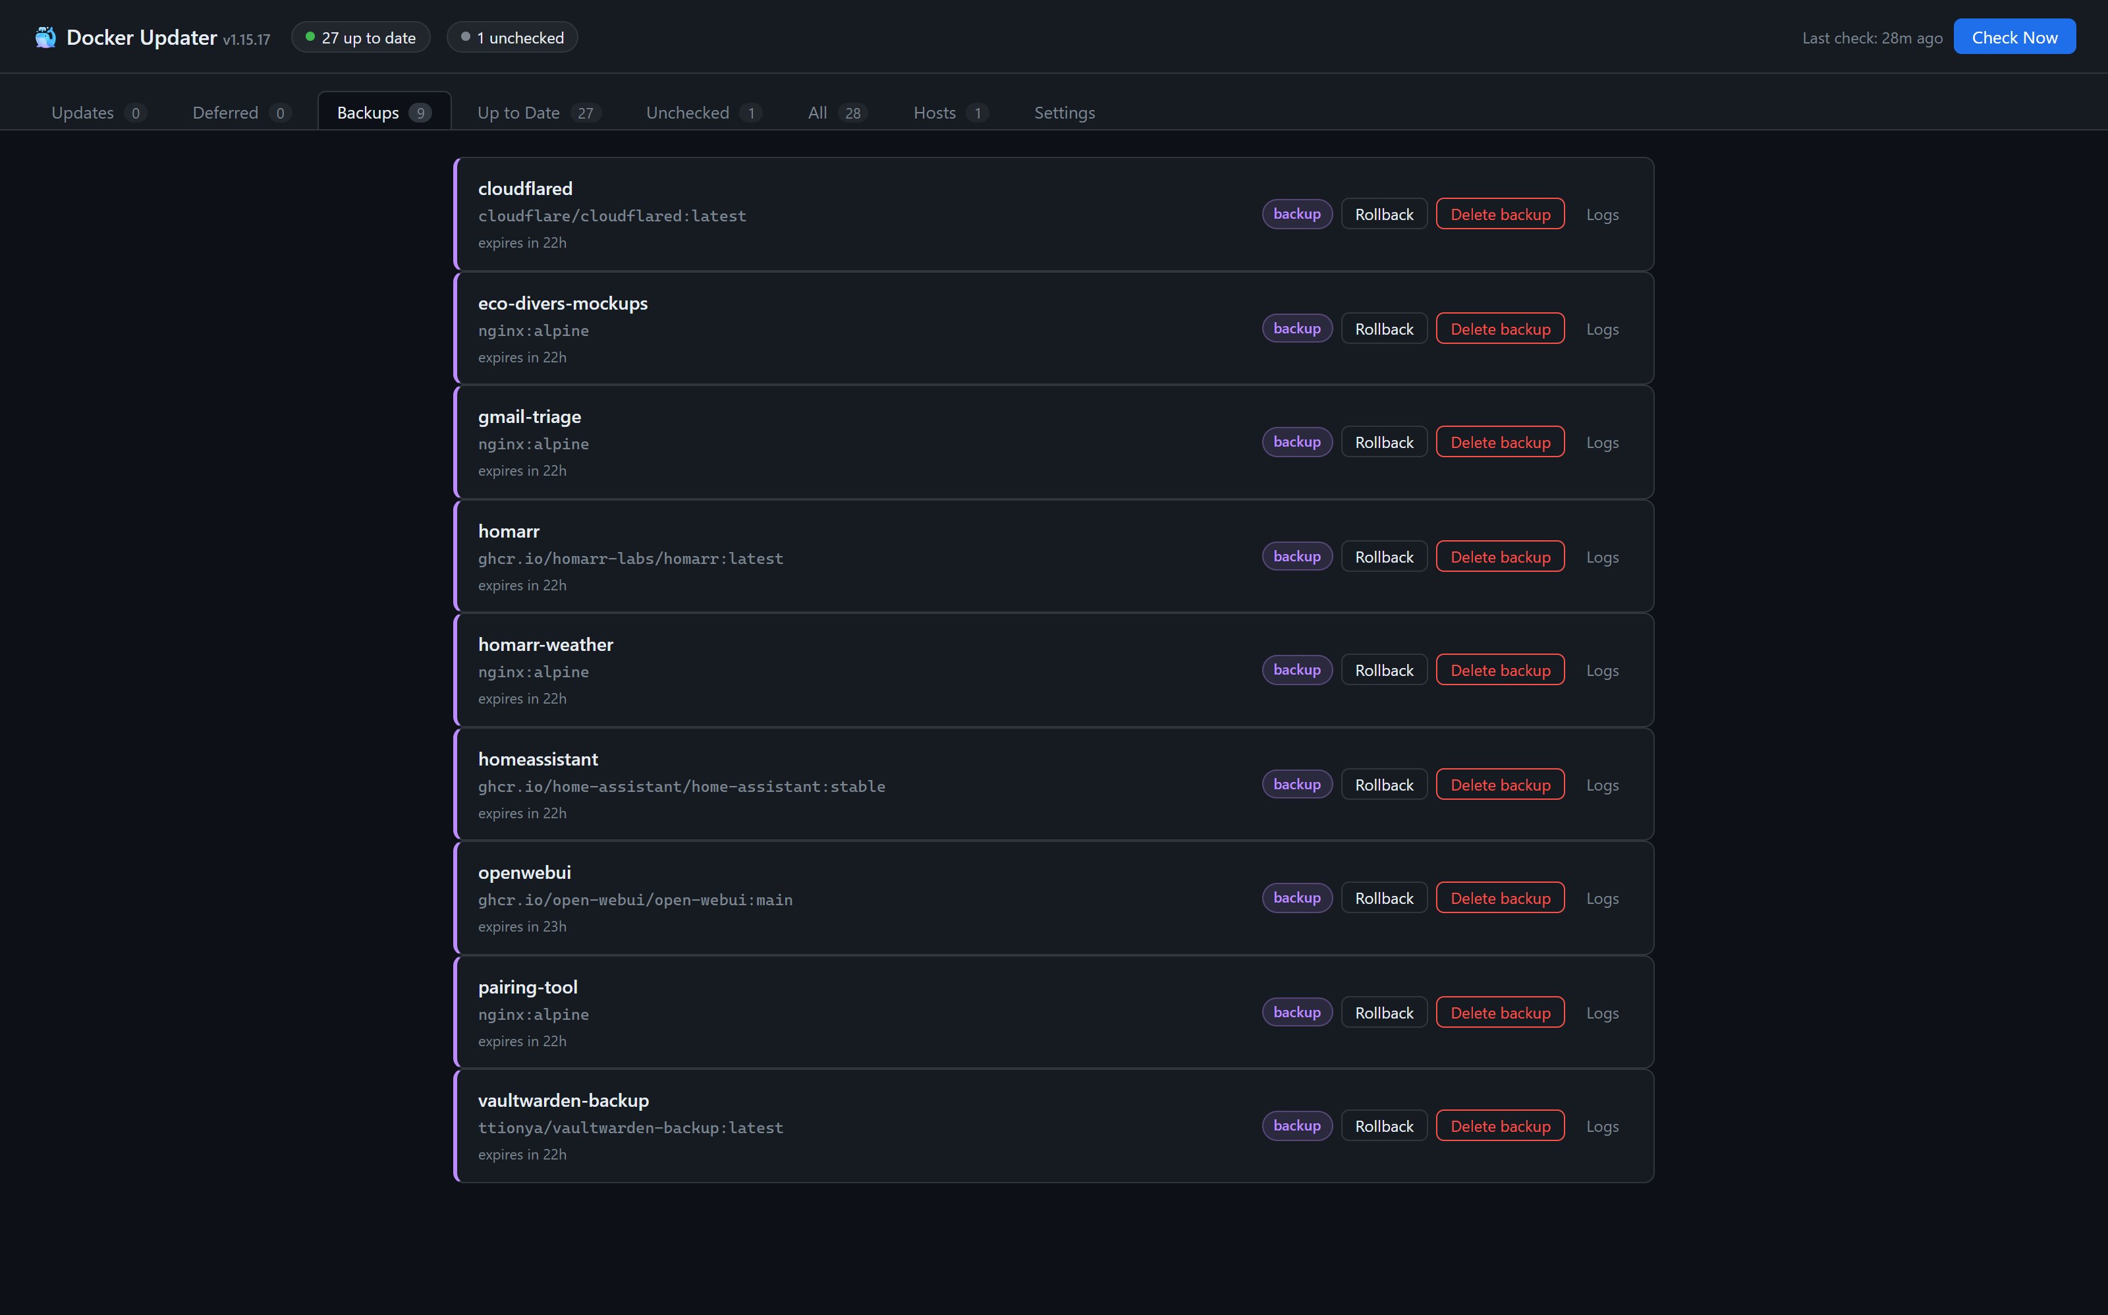Select the Backups tab
The image size is (2108, 1315).
click(x=384, y=112)
